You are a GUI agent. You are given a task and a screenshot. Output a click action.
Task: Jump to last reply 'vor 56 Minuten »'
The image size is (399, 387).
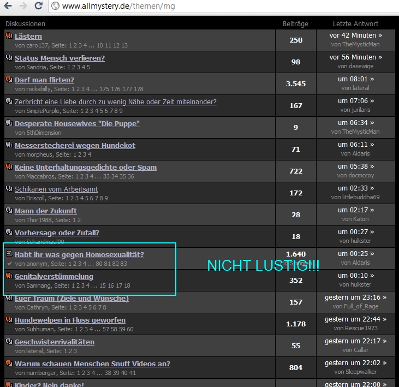[x=355, y=57]
